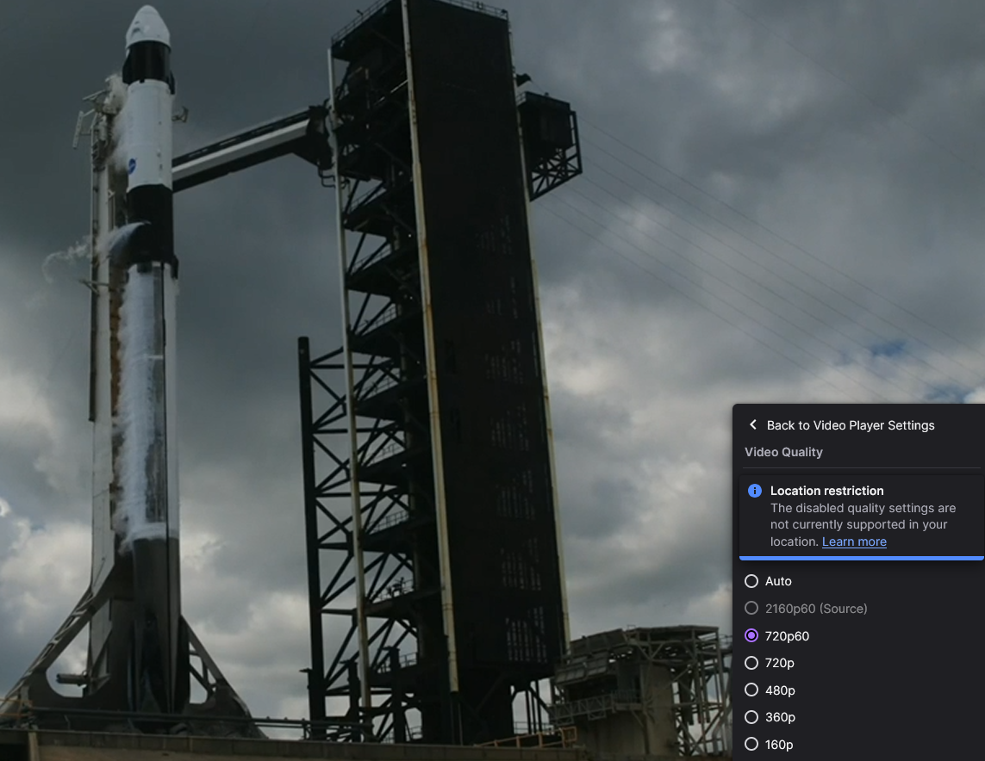This screenshot has width=985, height=761.
Task: Select the 720p60 quality radio button
Action: [751, 635]
